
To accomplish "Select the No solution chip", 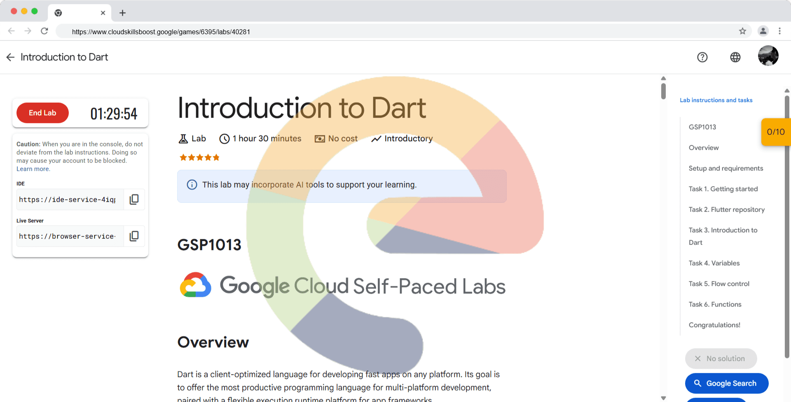I will [721, 359].
